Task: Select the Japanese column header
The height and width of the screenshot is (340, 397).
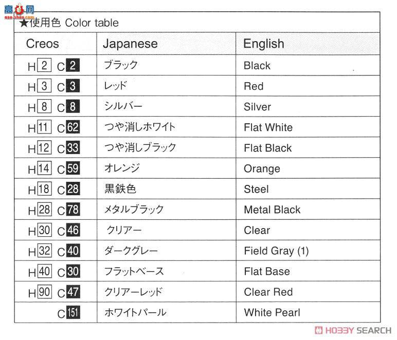Action: pyautogui.click(x=130, y=44)
